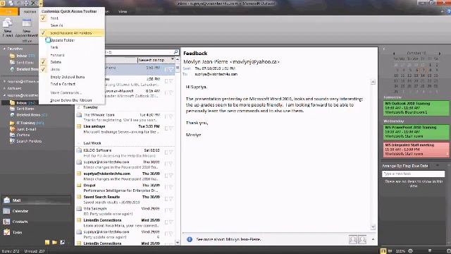Open the MS Outlook 2010 Training appointment
The width and height of the screenshot is (451, 254).
(416, 108)
